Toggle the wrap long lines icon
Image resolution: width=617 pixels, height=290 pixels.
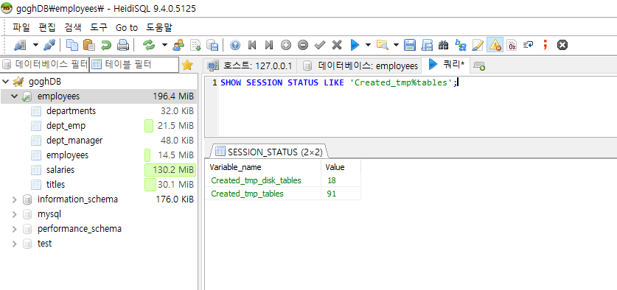point(528,45)
